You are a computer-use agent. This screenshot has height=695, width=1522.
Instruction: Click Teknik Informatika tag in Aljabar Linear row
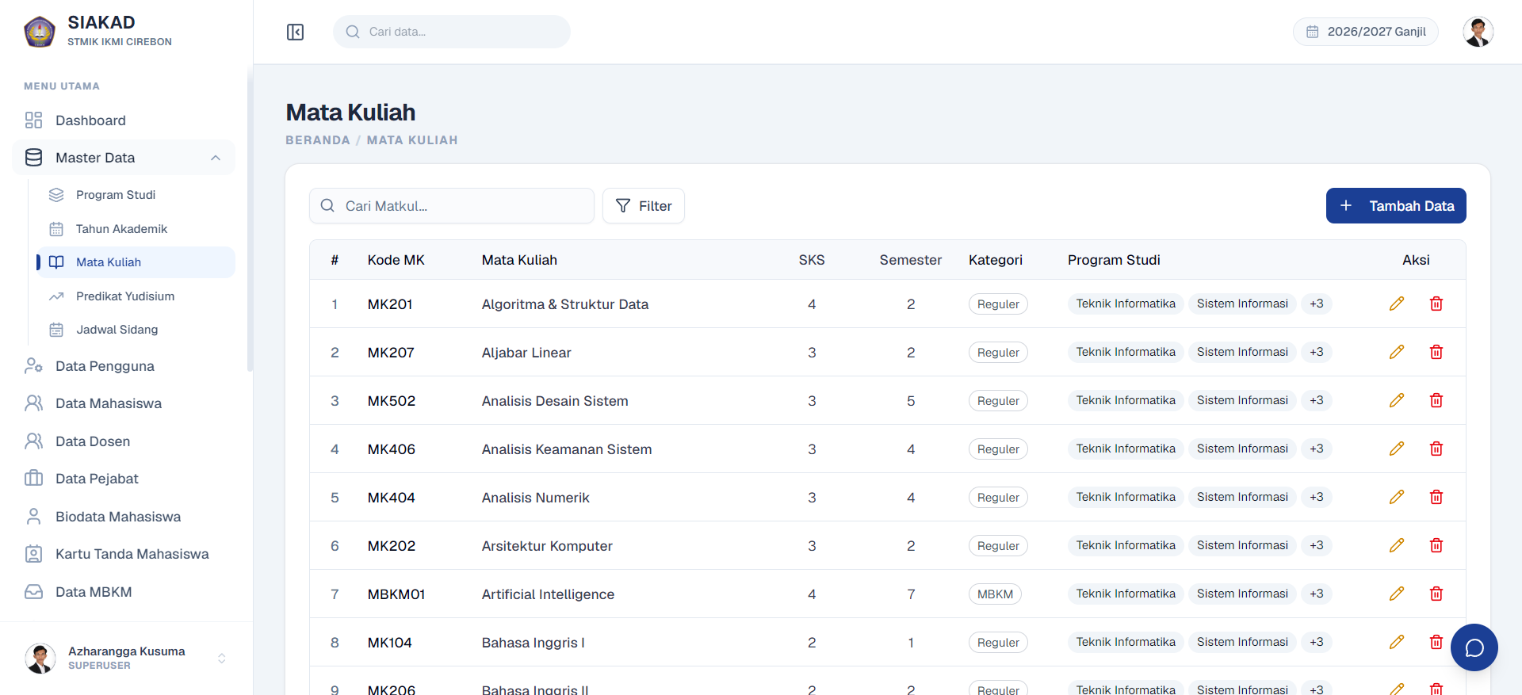click(x=1126, y=352)
